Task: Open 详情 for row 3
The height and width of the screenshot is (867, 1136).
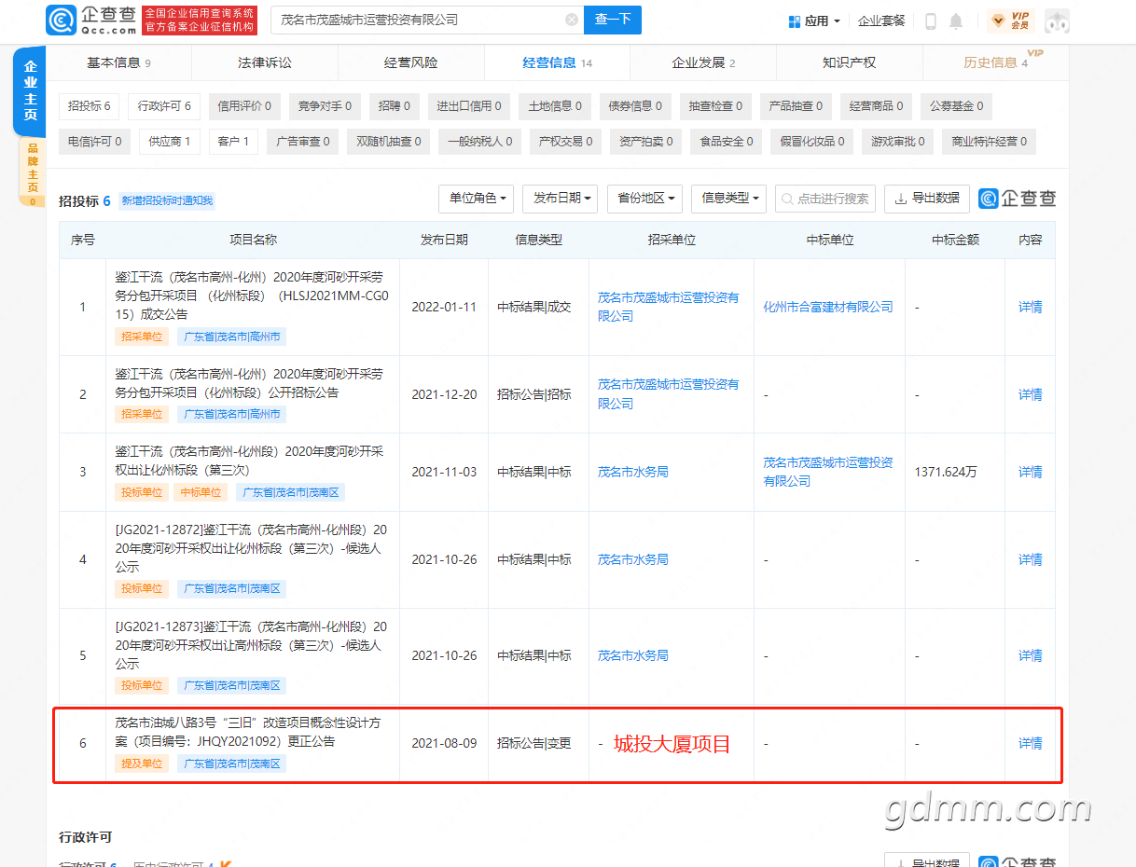Action: tap(1030, 472)
